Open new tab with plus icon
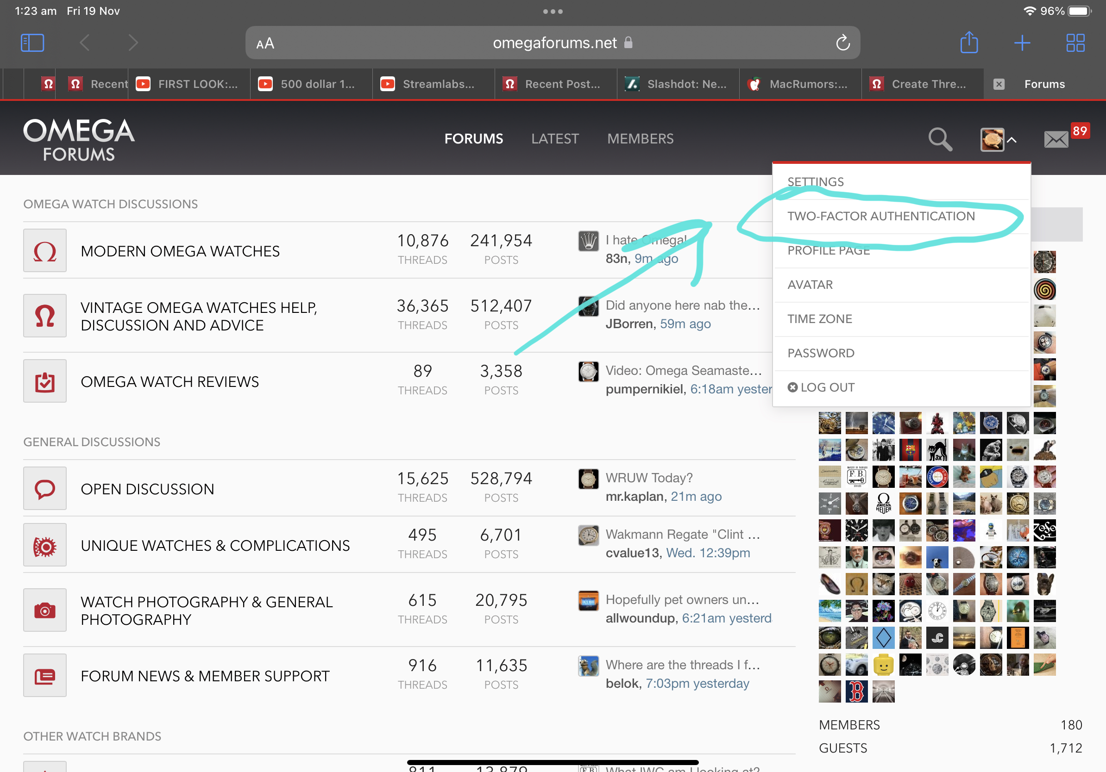 point(1022,43)
